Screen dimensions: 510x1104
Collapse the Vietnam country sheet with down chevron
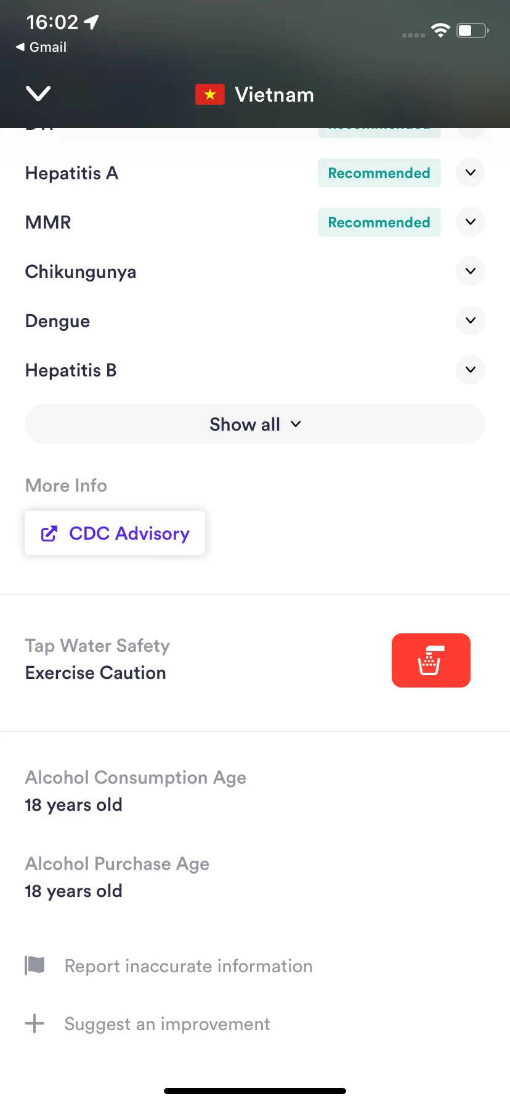(x=38, y=94)
